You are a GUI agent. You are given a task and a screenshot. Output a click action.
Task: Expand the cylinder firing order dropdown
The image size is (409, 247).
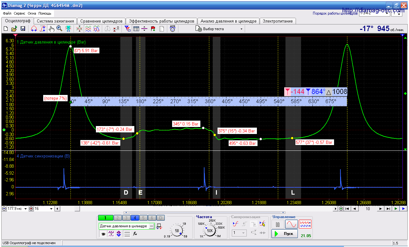pos(387,14)
